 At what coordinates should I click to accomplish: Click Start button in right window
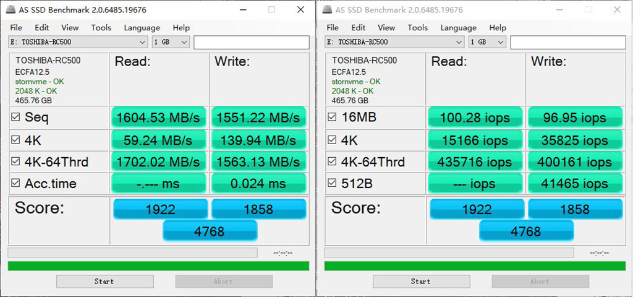coord(421,282)
